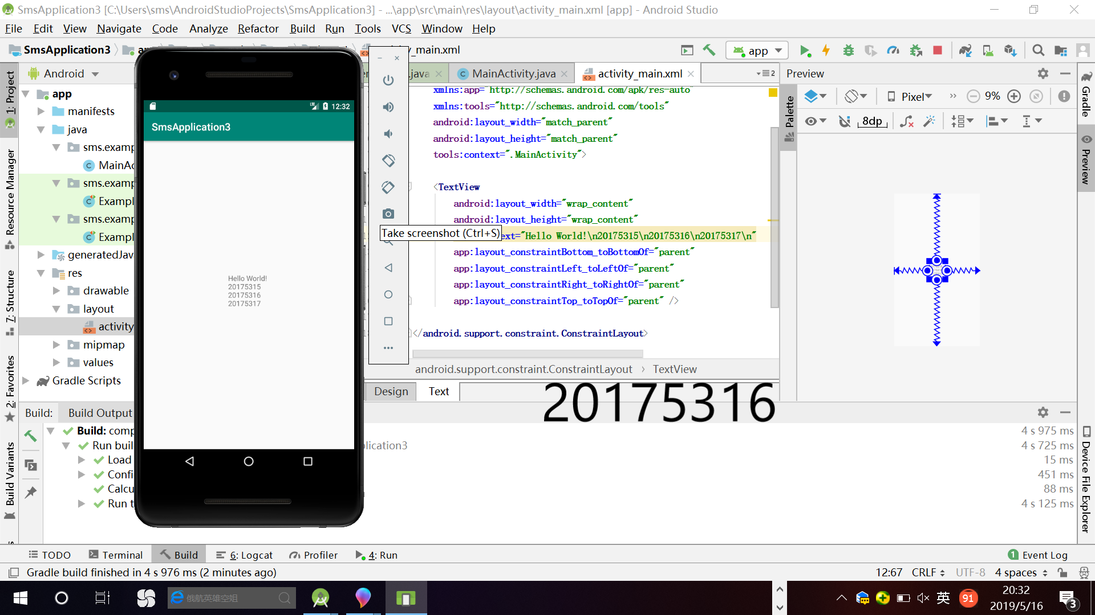Tap the phone's on-screen Back button
Image resolution: width=1095 pixels, height=615 pixels.
tap(190, 461)
